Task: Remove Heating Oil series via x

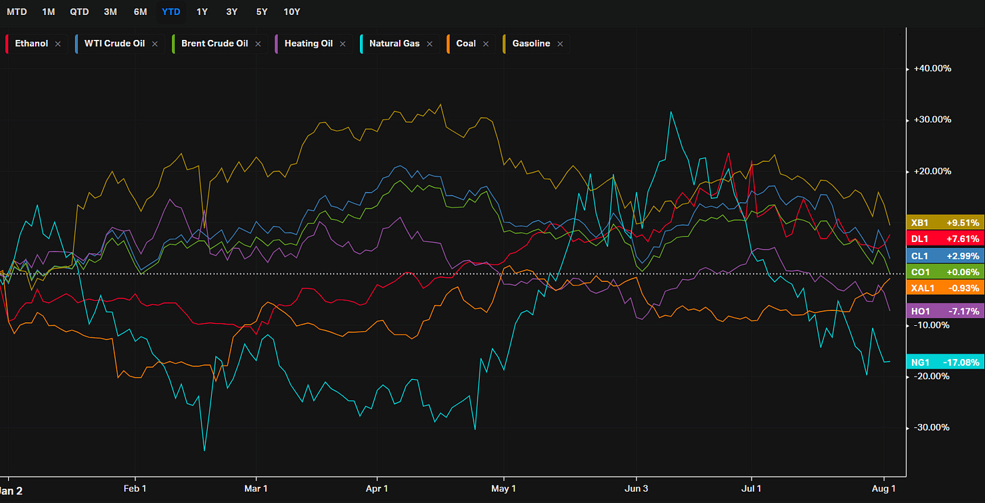Action: coord(342,44)
